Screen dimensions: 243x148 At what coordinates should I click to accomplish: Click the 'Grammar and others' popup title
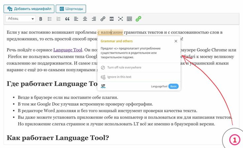point(117,41)
